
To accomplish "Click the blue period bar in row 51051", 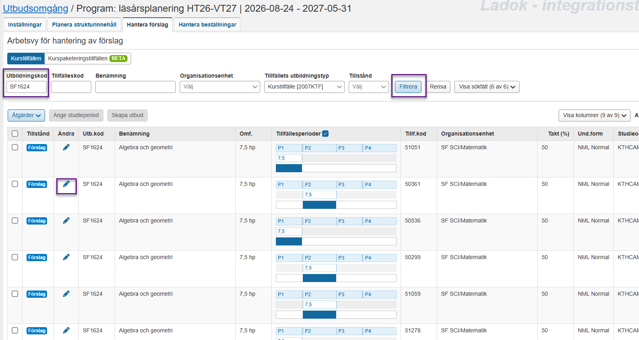I will [x=289, y=168].
